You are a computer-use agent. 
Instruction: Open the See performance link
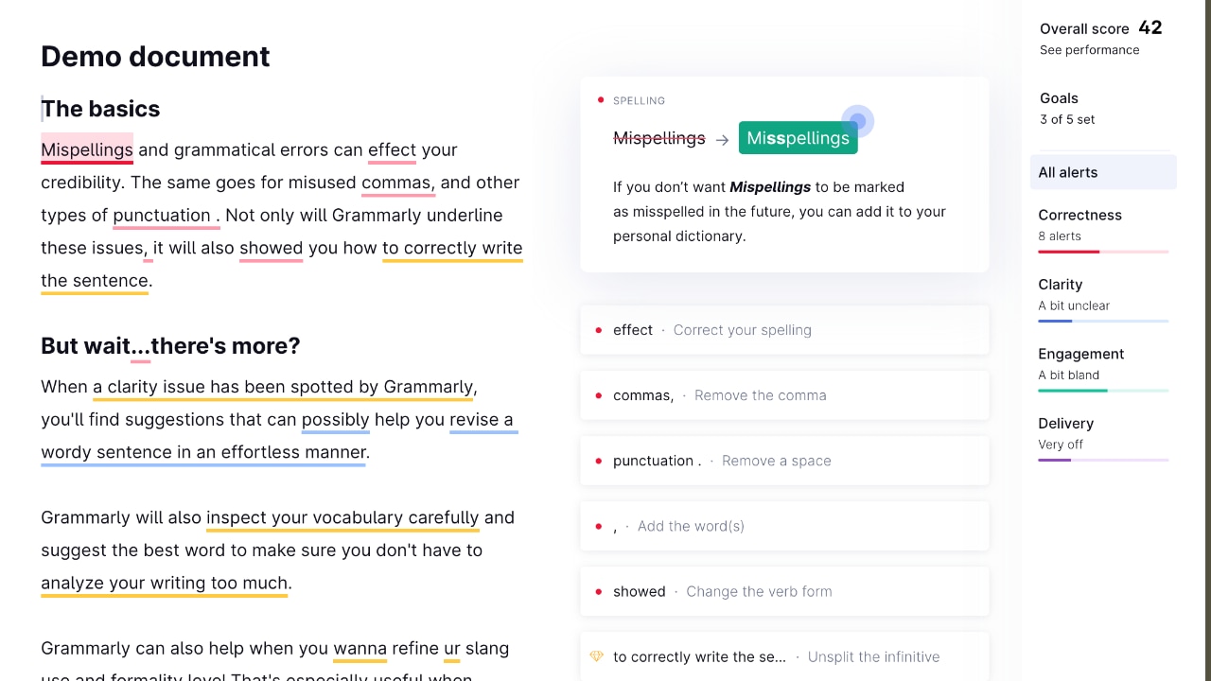(x=1089, y=50)
